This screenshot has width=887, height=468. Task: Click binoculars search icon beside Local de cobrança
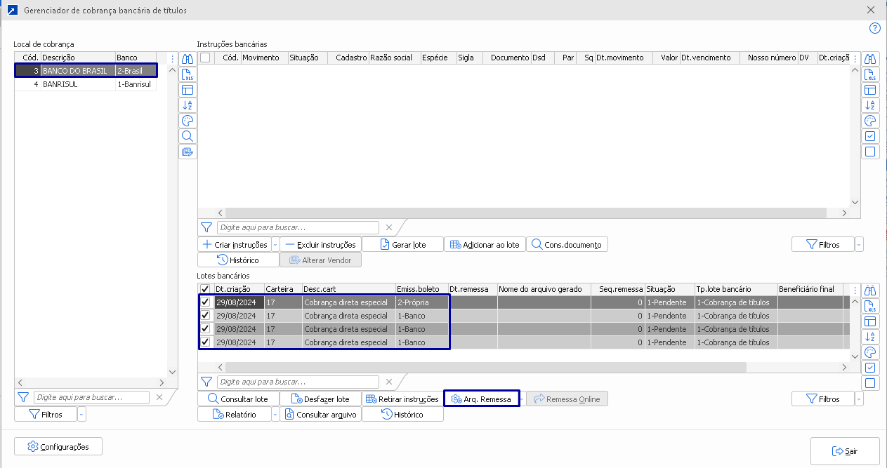(x=188, y=60)
